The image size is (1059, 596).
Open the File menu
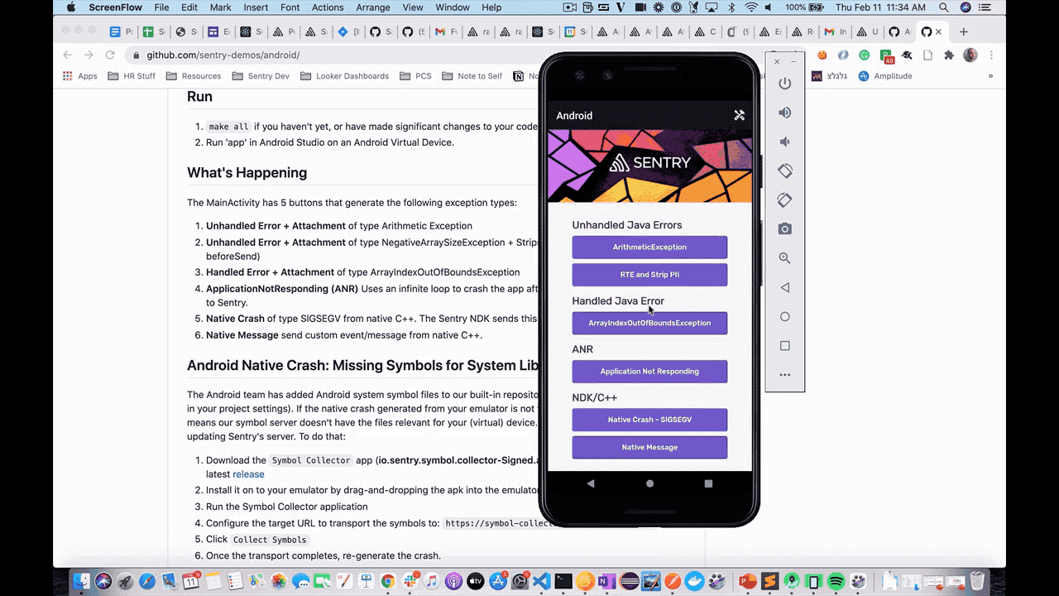[x=161, y=7]
